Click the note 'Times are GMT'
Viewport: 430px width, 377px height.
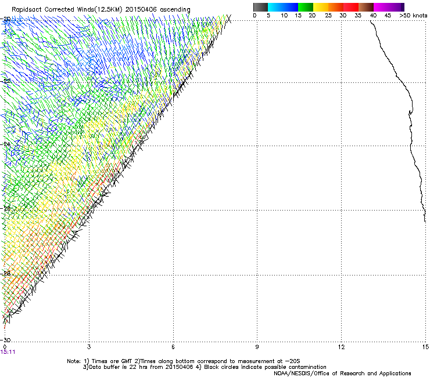[x=112, y=361]
